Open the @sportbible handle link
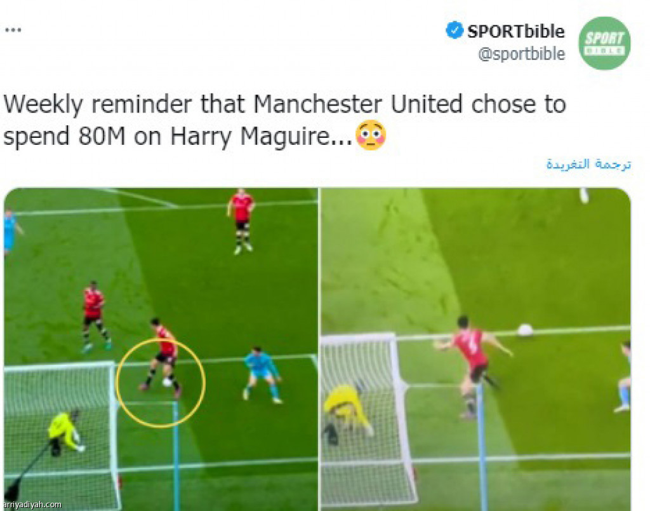The image size is (650, 511). pos(522,54)
